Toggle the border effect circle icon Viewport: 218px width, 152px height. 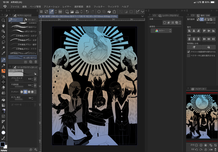[165, 23]
